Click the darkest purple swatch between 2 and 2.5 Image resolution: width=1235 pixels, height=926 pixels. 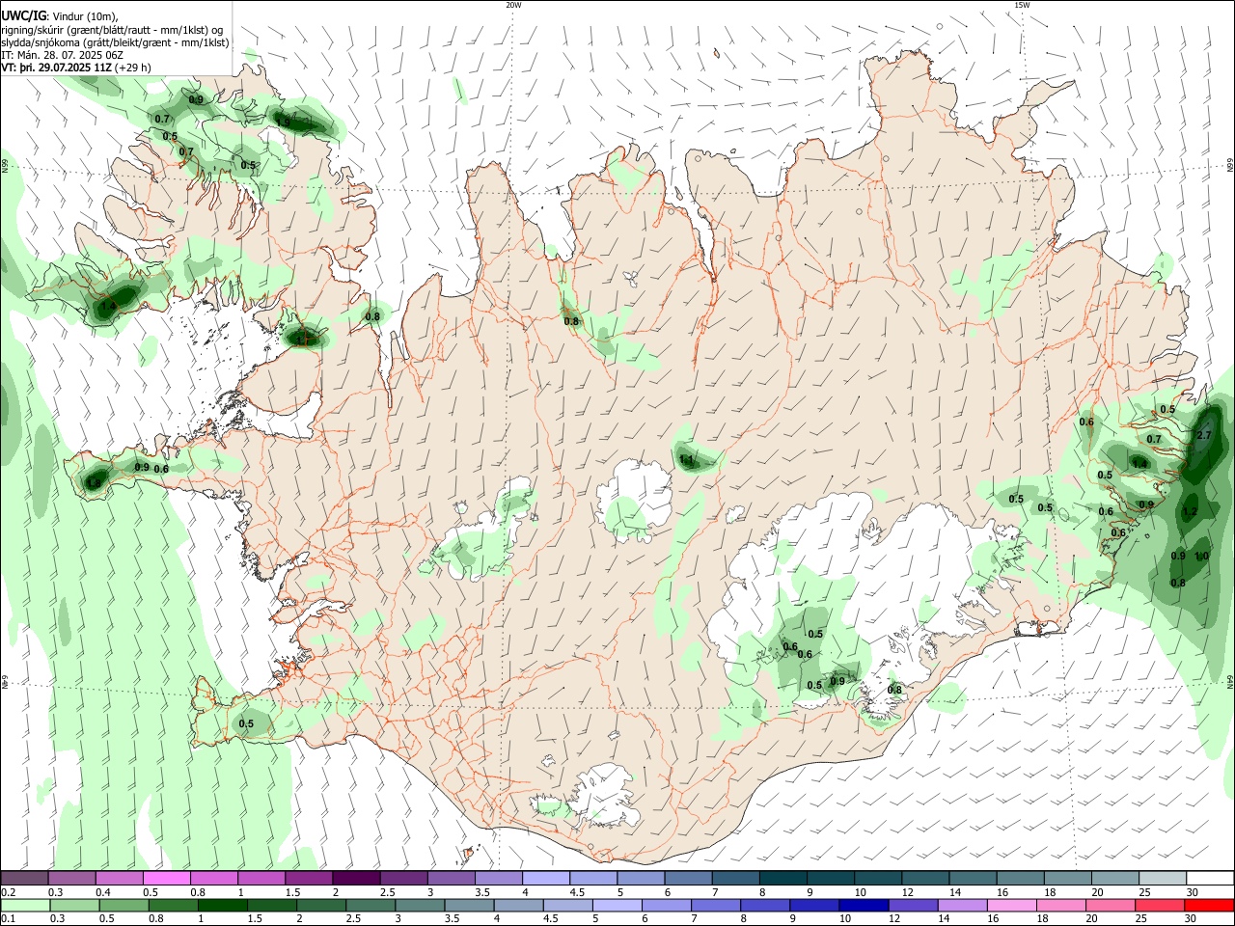(x=356, y=879)
